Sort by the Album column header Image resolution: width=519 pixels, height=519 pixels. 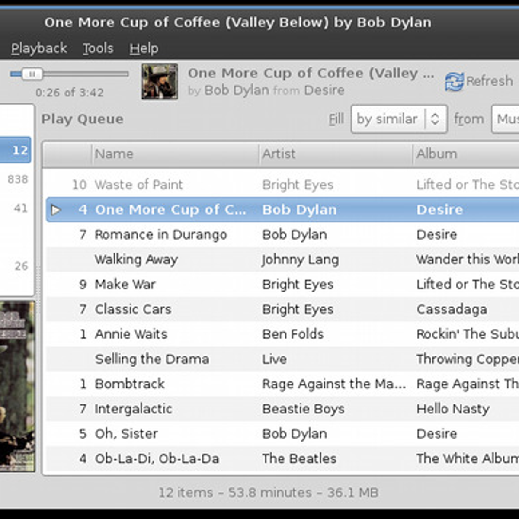click(466, 154)
